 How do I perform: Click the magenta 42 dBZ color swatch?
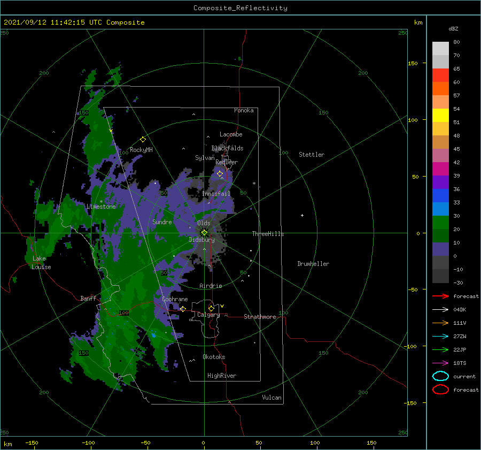point(440,169)
